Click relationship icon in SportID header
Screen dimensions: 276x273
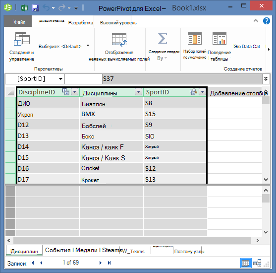[193, 92]
